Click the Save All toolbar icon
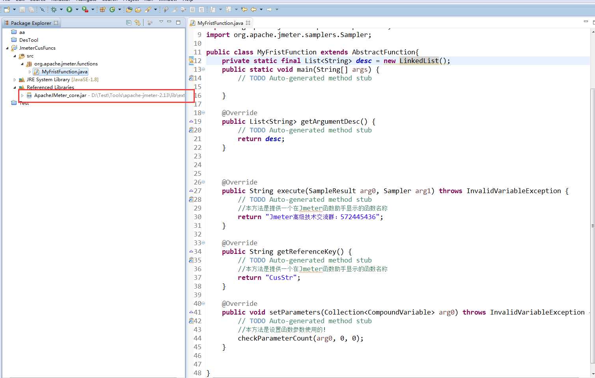Image resolution: width=595 pixels, height=378 pixels. coord(31,9)
